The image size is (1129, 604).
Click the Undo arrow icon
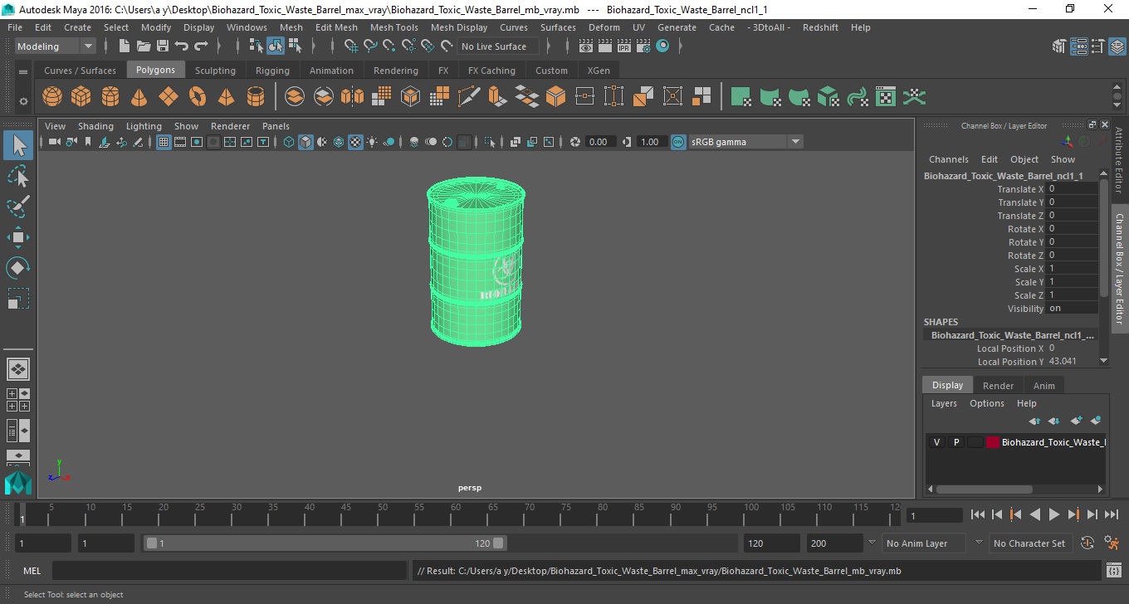tap(182, 46)
